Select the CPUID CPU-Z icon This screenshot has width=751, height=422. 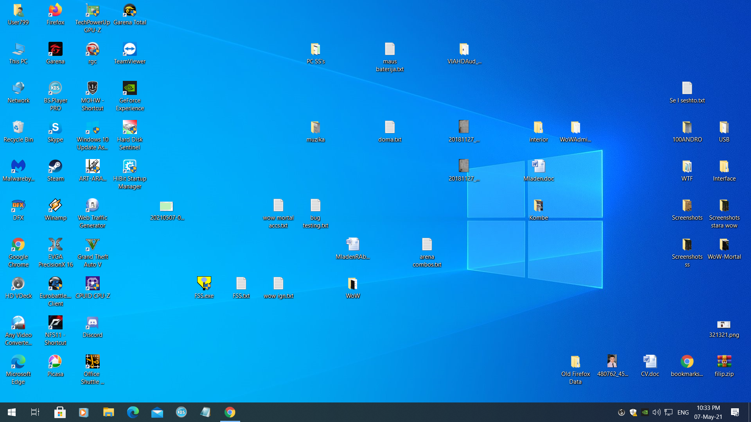92,284
